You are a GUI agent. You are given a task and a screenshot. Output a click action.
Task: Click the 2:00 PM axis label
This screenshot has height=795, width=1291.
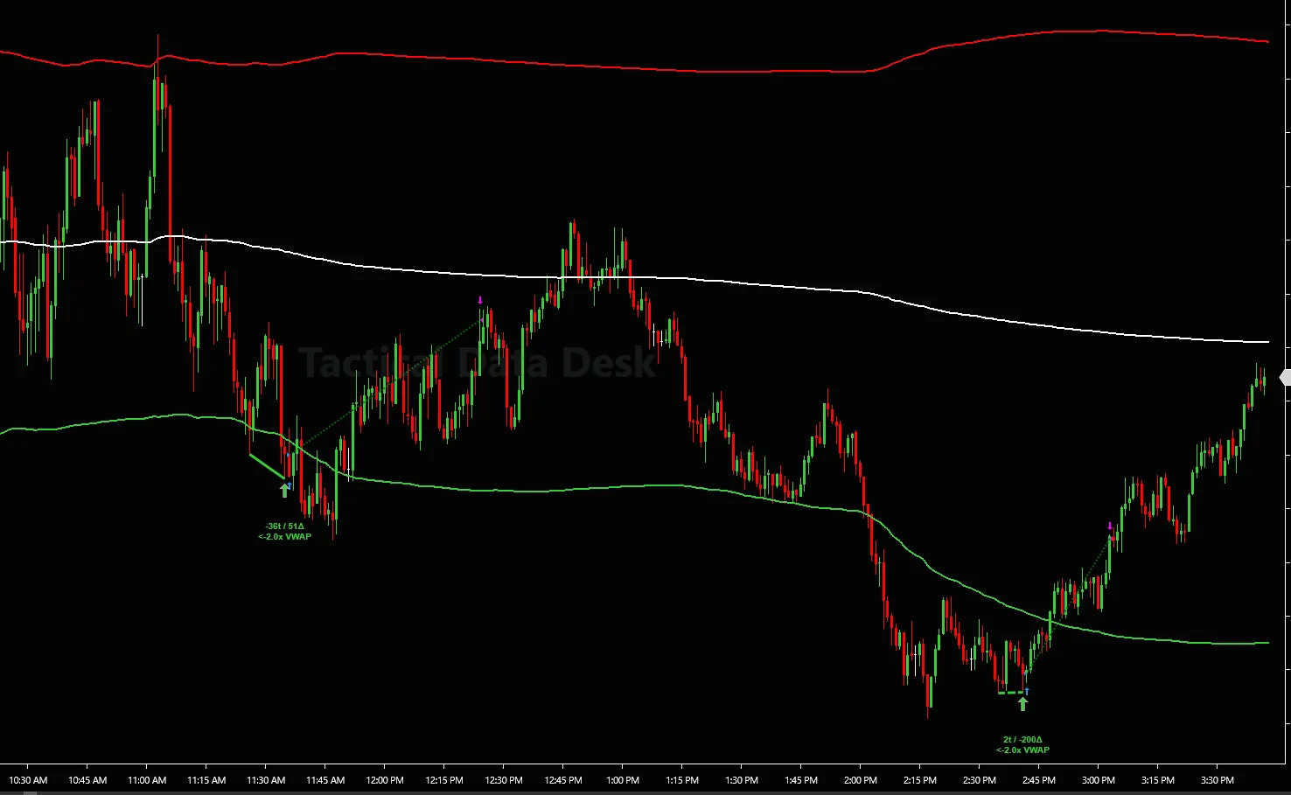pyautogui.click(x=861, y=780)
